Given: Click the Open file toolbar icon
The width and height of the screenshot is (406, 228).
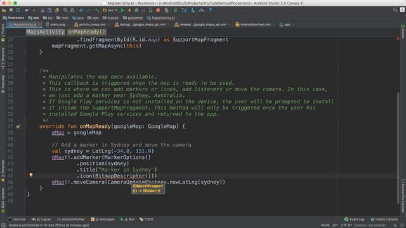Looking at the screenshot, I should (x=4, y=10).
